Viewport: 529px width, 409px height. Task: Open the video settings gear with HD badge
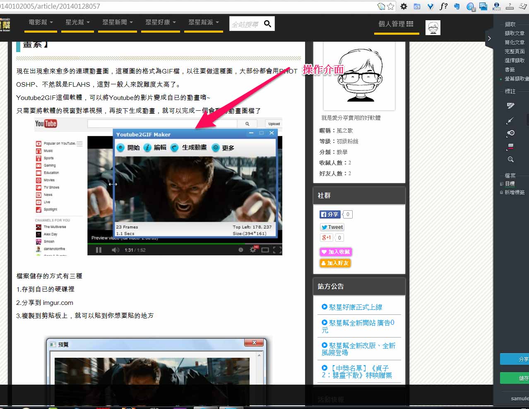click(253, 250)
